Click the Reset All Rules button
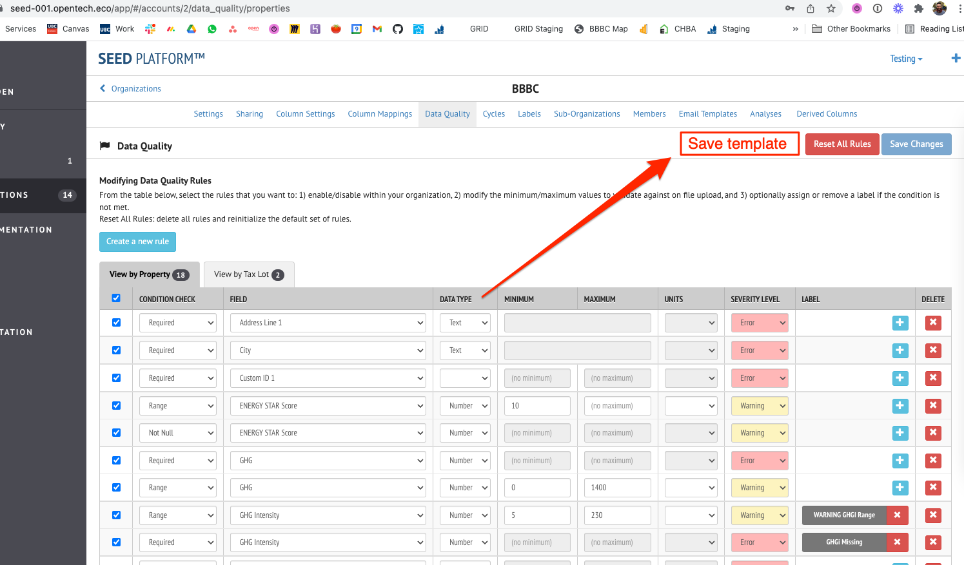 coord(842,144)
